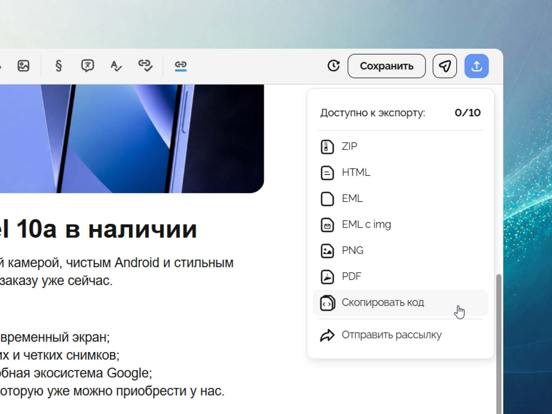The image size is (552, 414).
Task: Click the paper plane send button
Action: 445,66
